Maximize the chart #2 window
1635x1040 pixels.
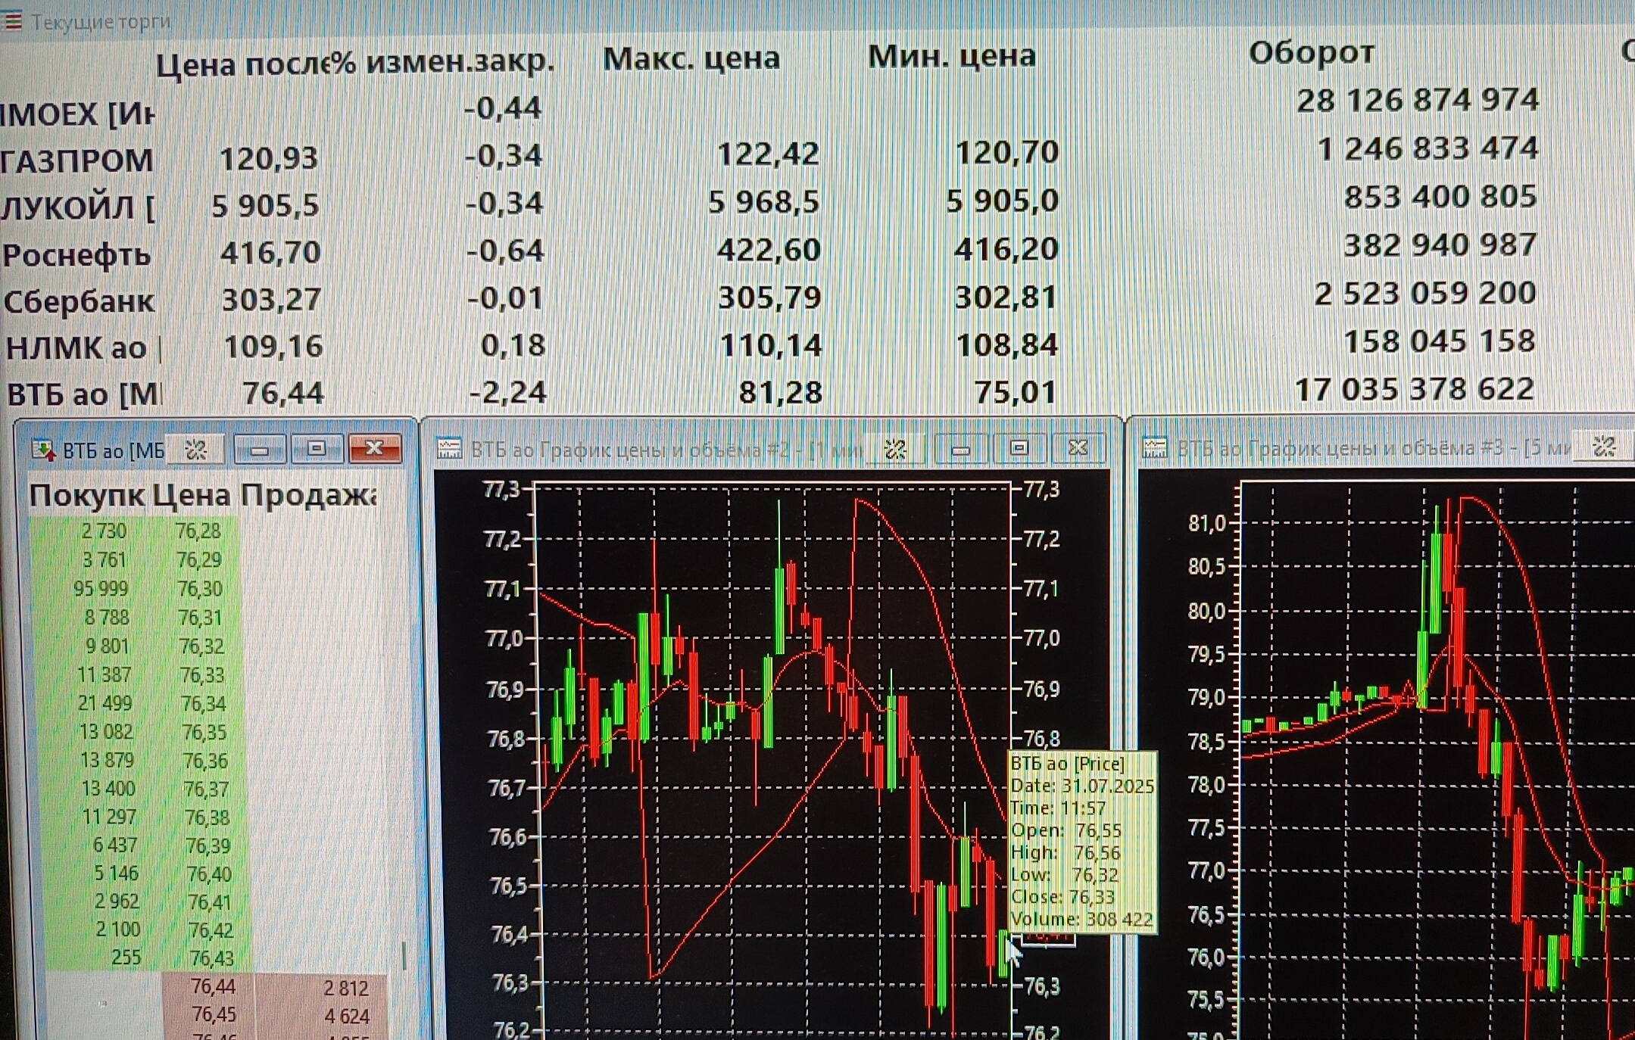(x=1019, y=449)
